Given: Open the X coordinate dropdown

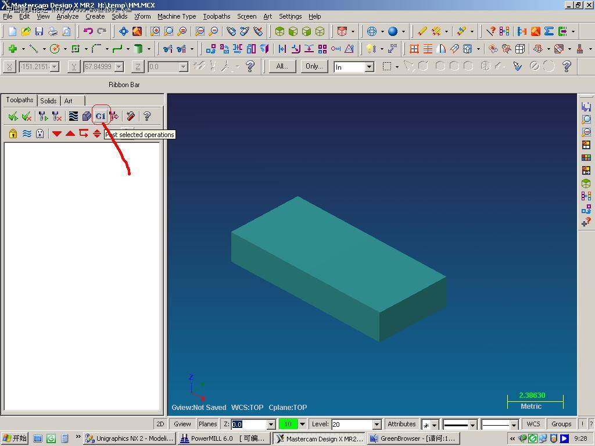Looking at the screenshot, I should 55,67.
